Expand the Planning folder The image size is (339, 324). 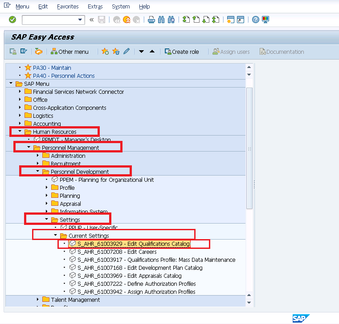tap(47, 196)
